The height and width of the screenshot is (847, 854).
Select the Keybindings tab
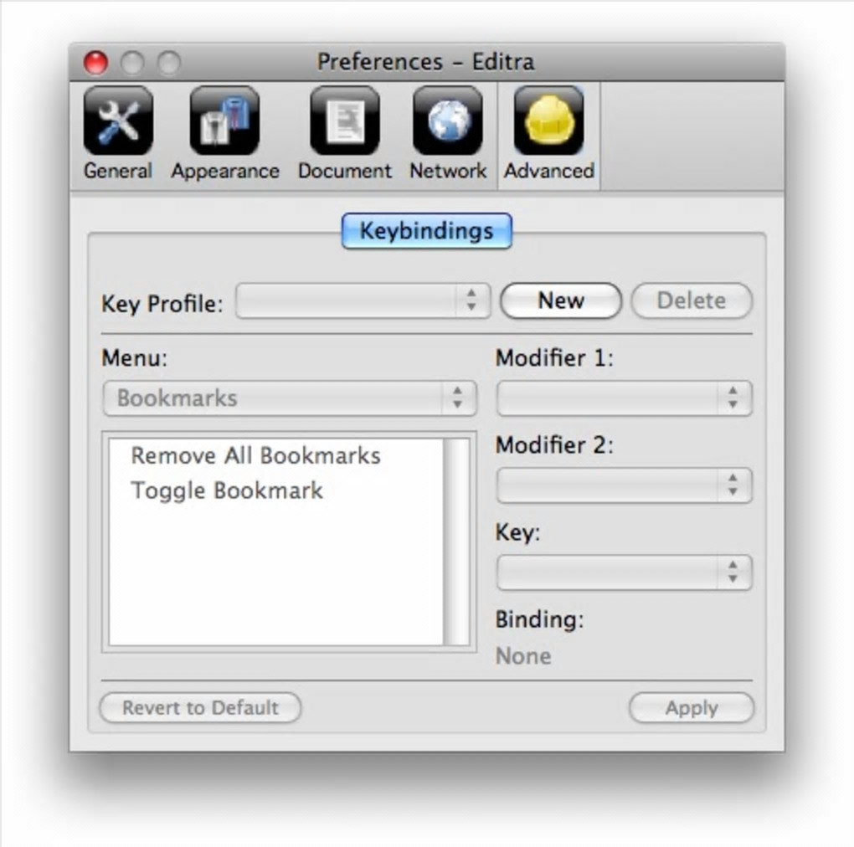pyautogui.click(x=426, y=231)
